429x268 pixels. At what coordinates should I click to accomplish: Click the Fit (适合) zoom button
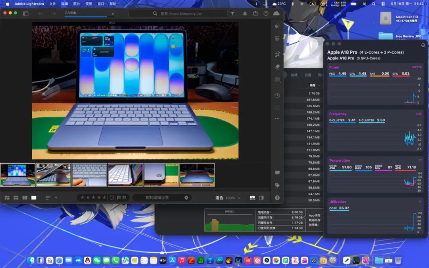tap(219, 198)
